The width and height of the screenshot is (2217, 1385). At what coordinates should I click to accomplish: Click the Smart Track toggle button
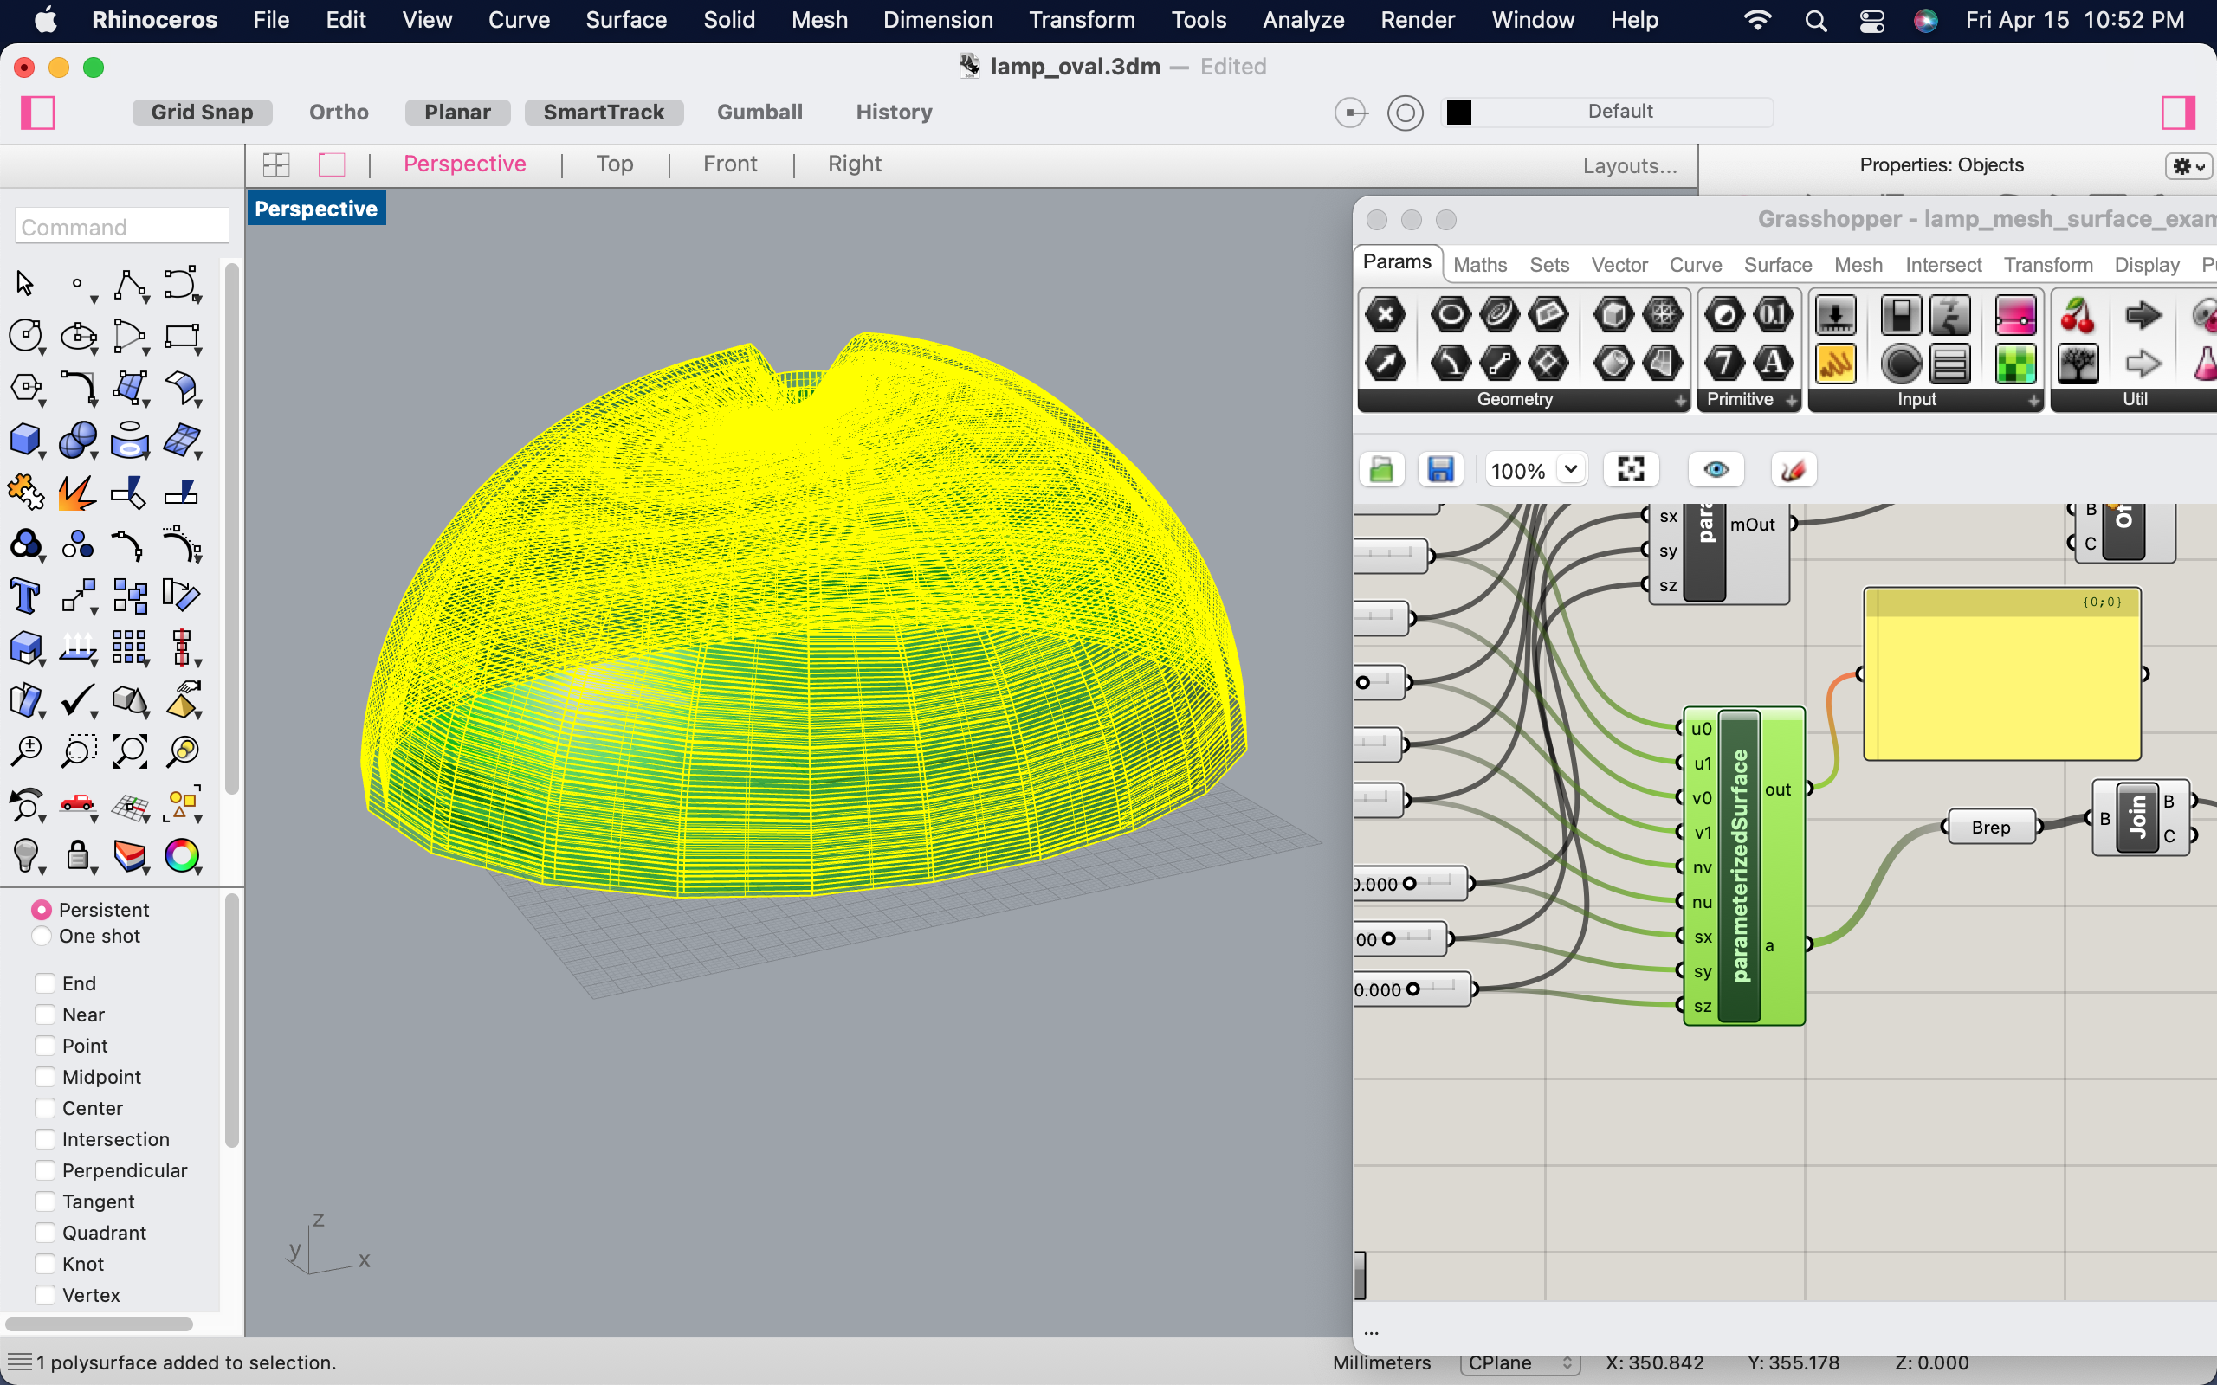pos(604,112)
